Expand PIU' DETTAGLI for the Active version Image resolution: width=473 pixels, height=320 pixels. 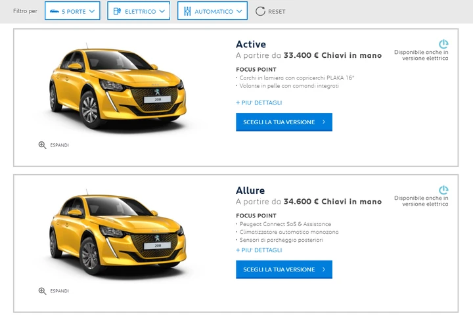[x=259, y=103]
